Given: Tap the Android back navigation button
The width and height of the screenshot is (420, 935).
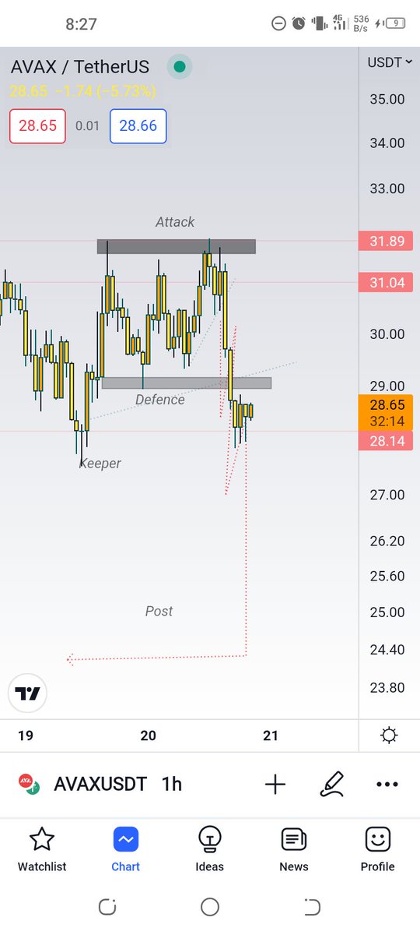Looking at the screenshot, I should pyautogui.click(x=312, y=906).
